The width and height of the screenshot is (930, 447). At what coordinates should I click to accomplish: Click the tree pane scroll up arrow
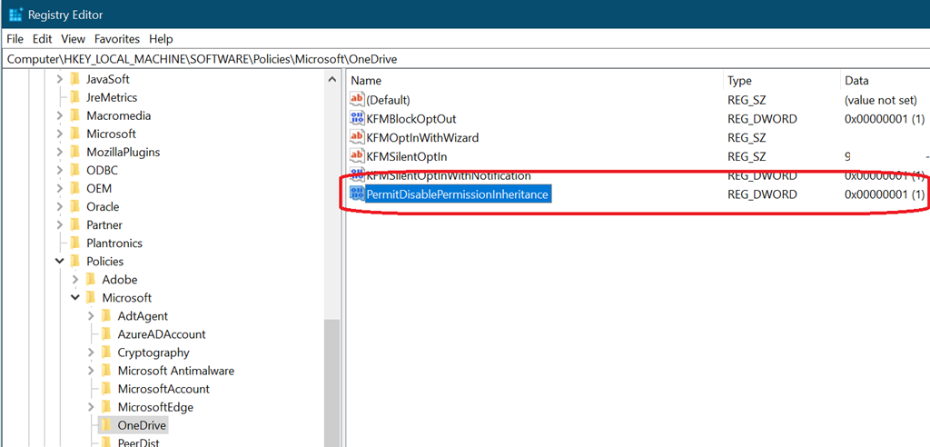(x=331, y=80)
